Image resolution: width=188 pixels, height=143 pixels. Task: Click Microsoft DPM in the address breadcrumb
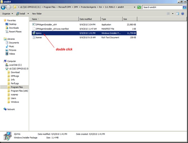click(65, 7)
